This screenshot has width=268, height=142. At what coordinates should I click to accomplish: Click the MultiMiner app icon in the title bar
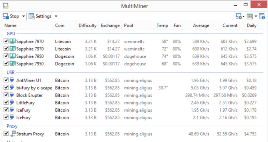coord(6,6)
